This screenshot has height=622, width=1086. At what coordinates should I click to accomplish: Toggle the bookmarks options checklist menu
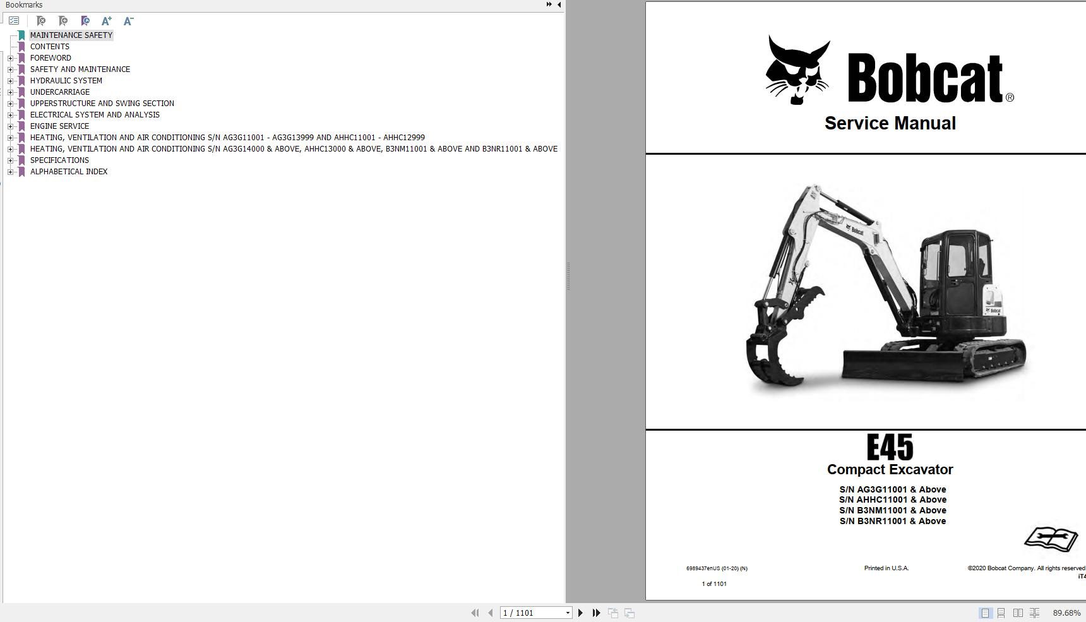pos(14,20)
